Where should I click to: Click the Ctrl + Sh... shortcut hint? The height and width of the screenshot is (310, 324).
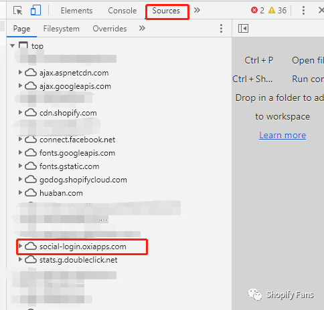(x=252, y=79)
